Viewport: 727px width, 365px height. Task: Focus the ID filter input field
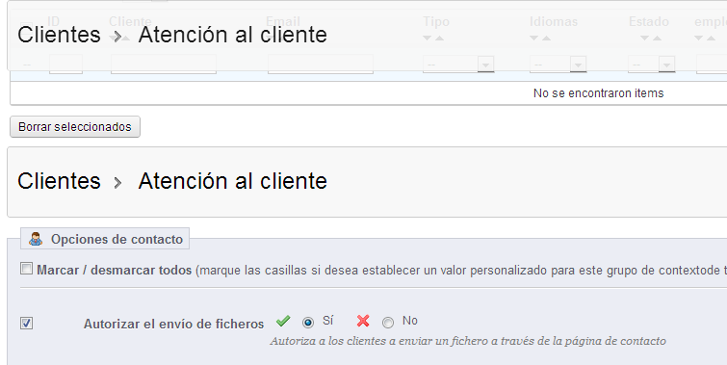(x=65, y=64)
